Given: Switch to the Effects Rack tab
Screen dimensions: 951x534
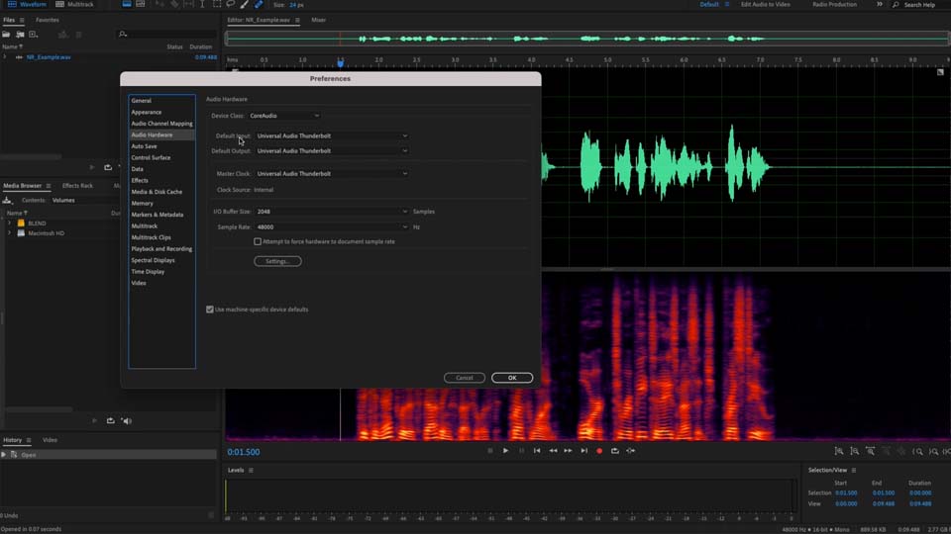Looking at the screenshot, I should [x=77, y=186].
